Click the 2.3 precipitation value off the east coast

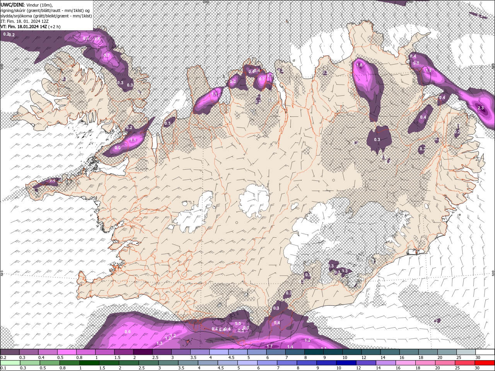coord(481,108)
